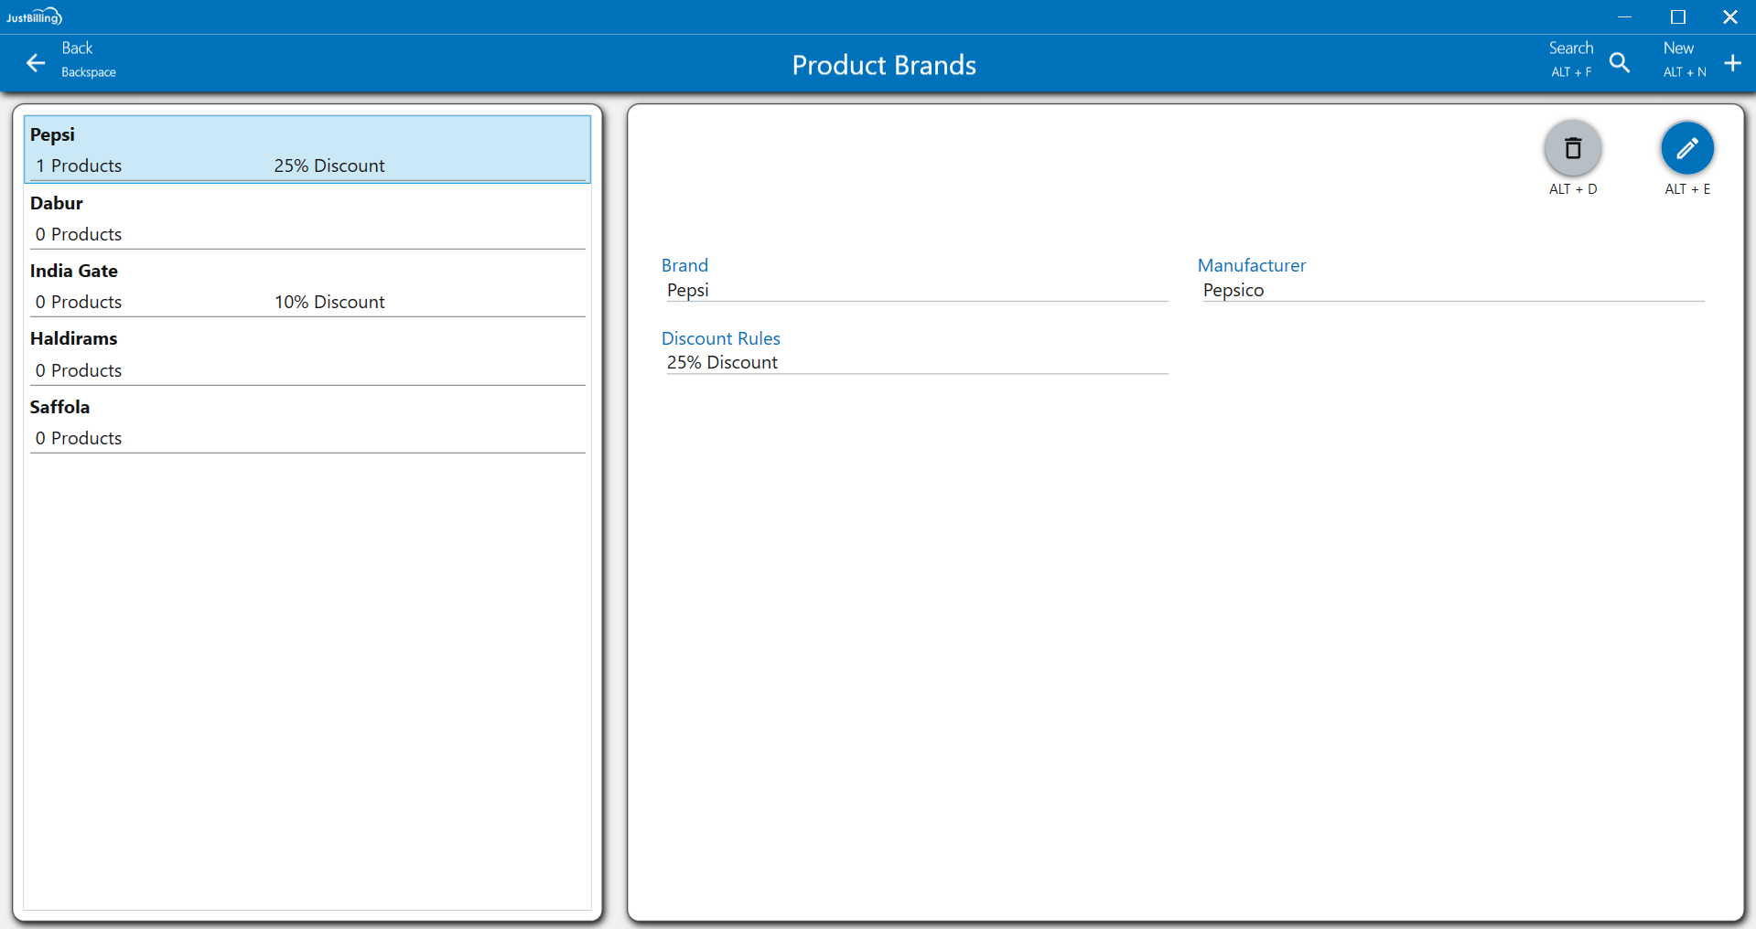Viewport: 1756px width, 929px height.
Task: Pick the Saffola brand row
Action: tap(307, 422)
